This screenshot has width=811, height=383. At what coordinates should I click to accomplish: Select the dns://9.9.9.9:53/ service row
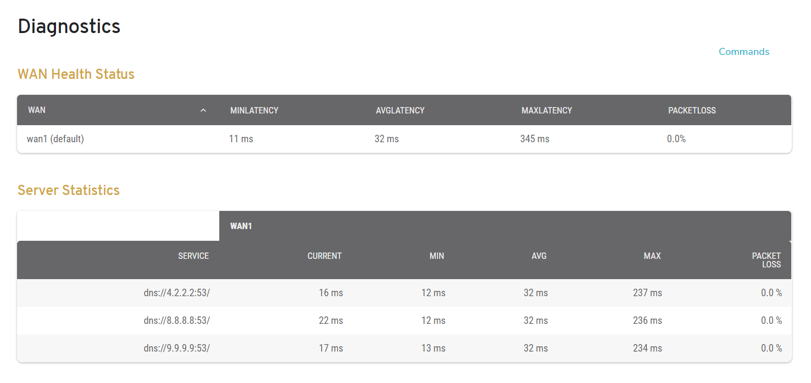[x=178, y=348]
